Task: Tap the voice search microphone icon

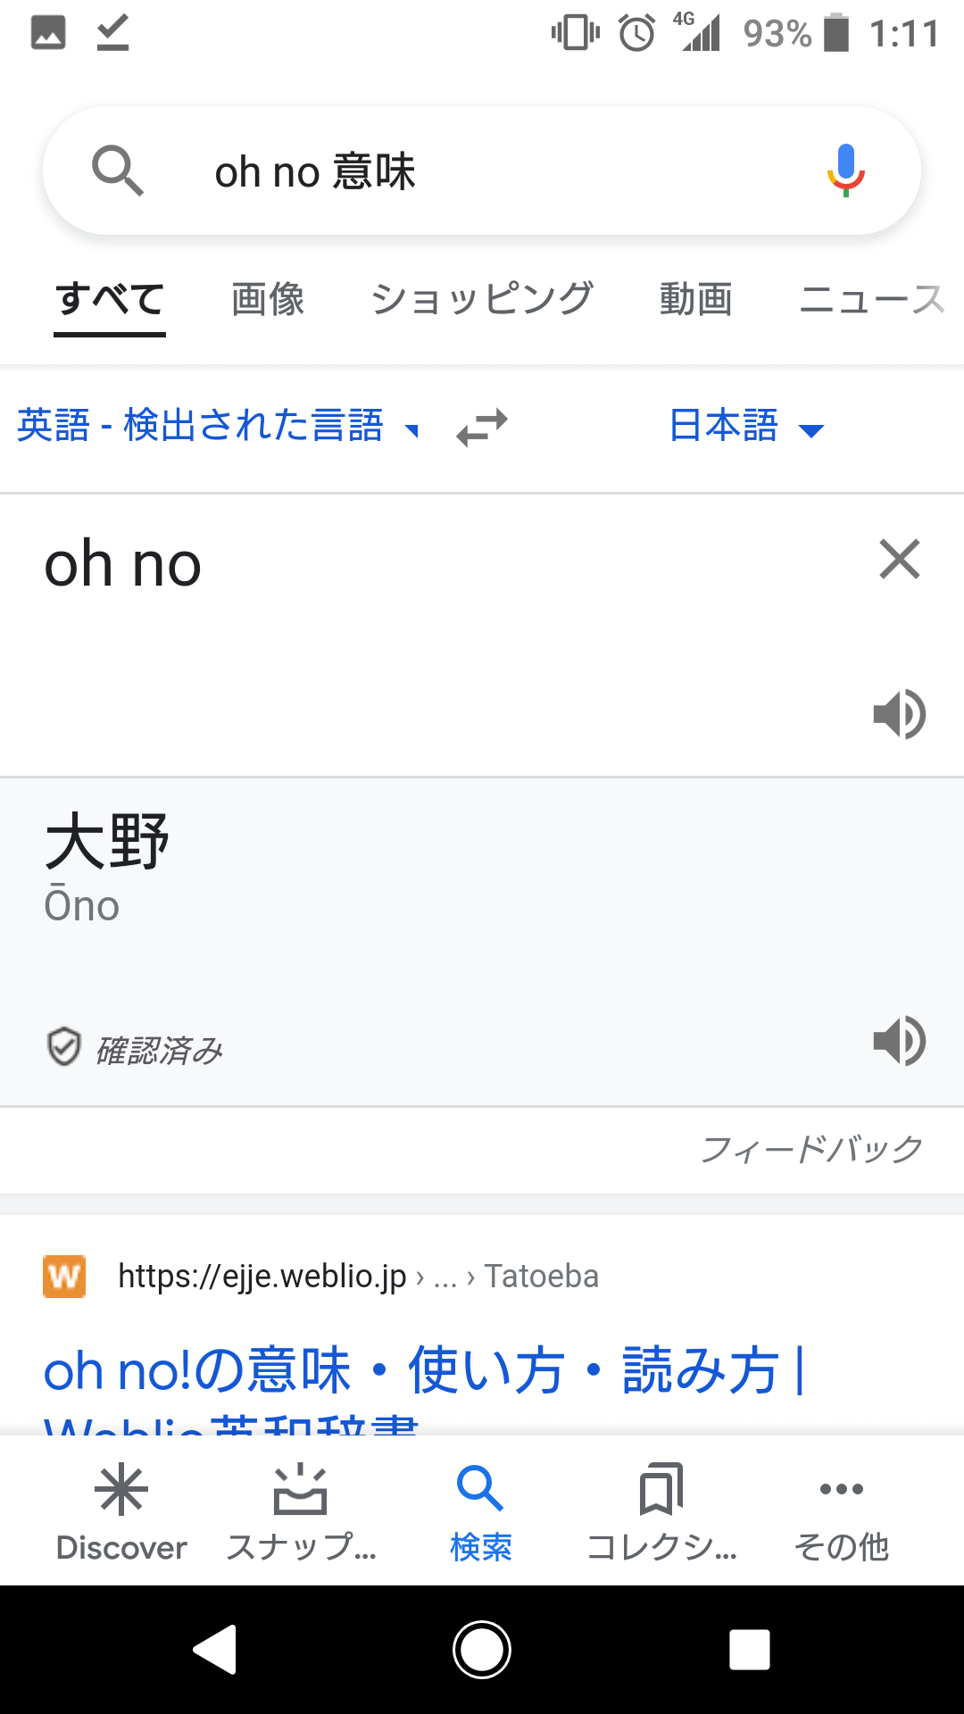Action: [844, 170]
